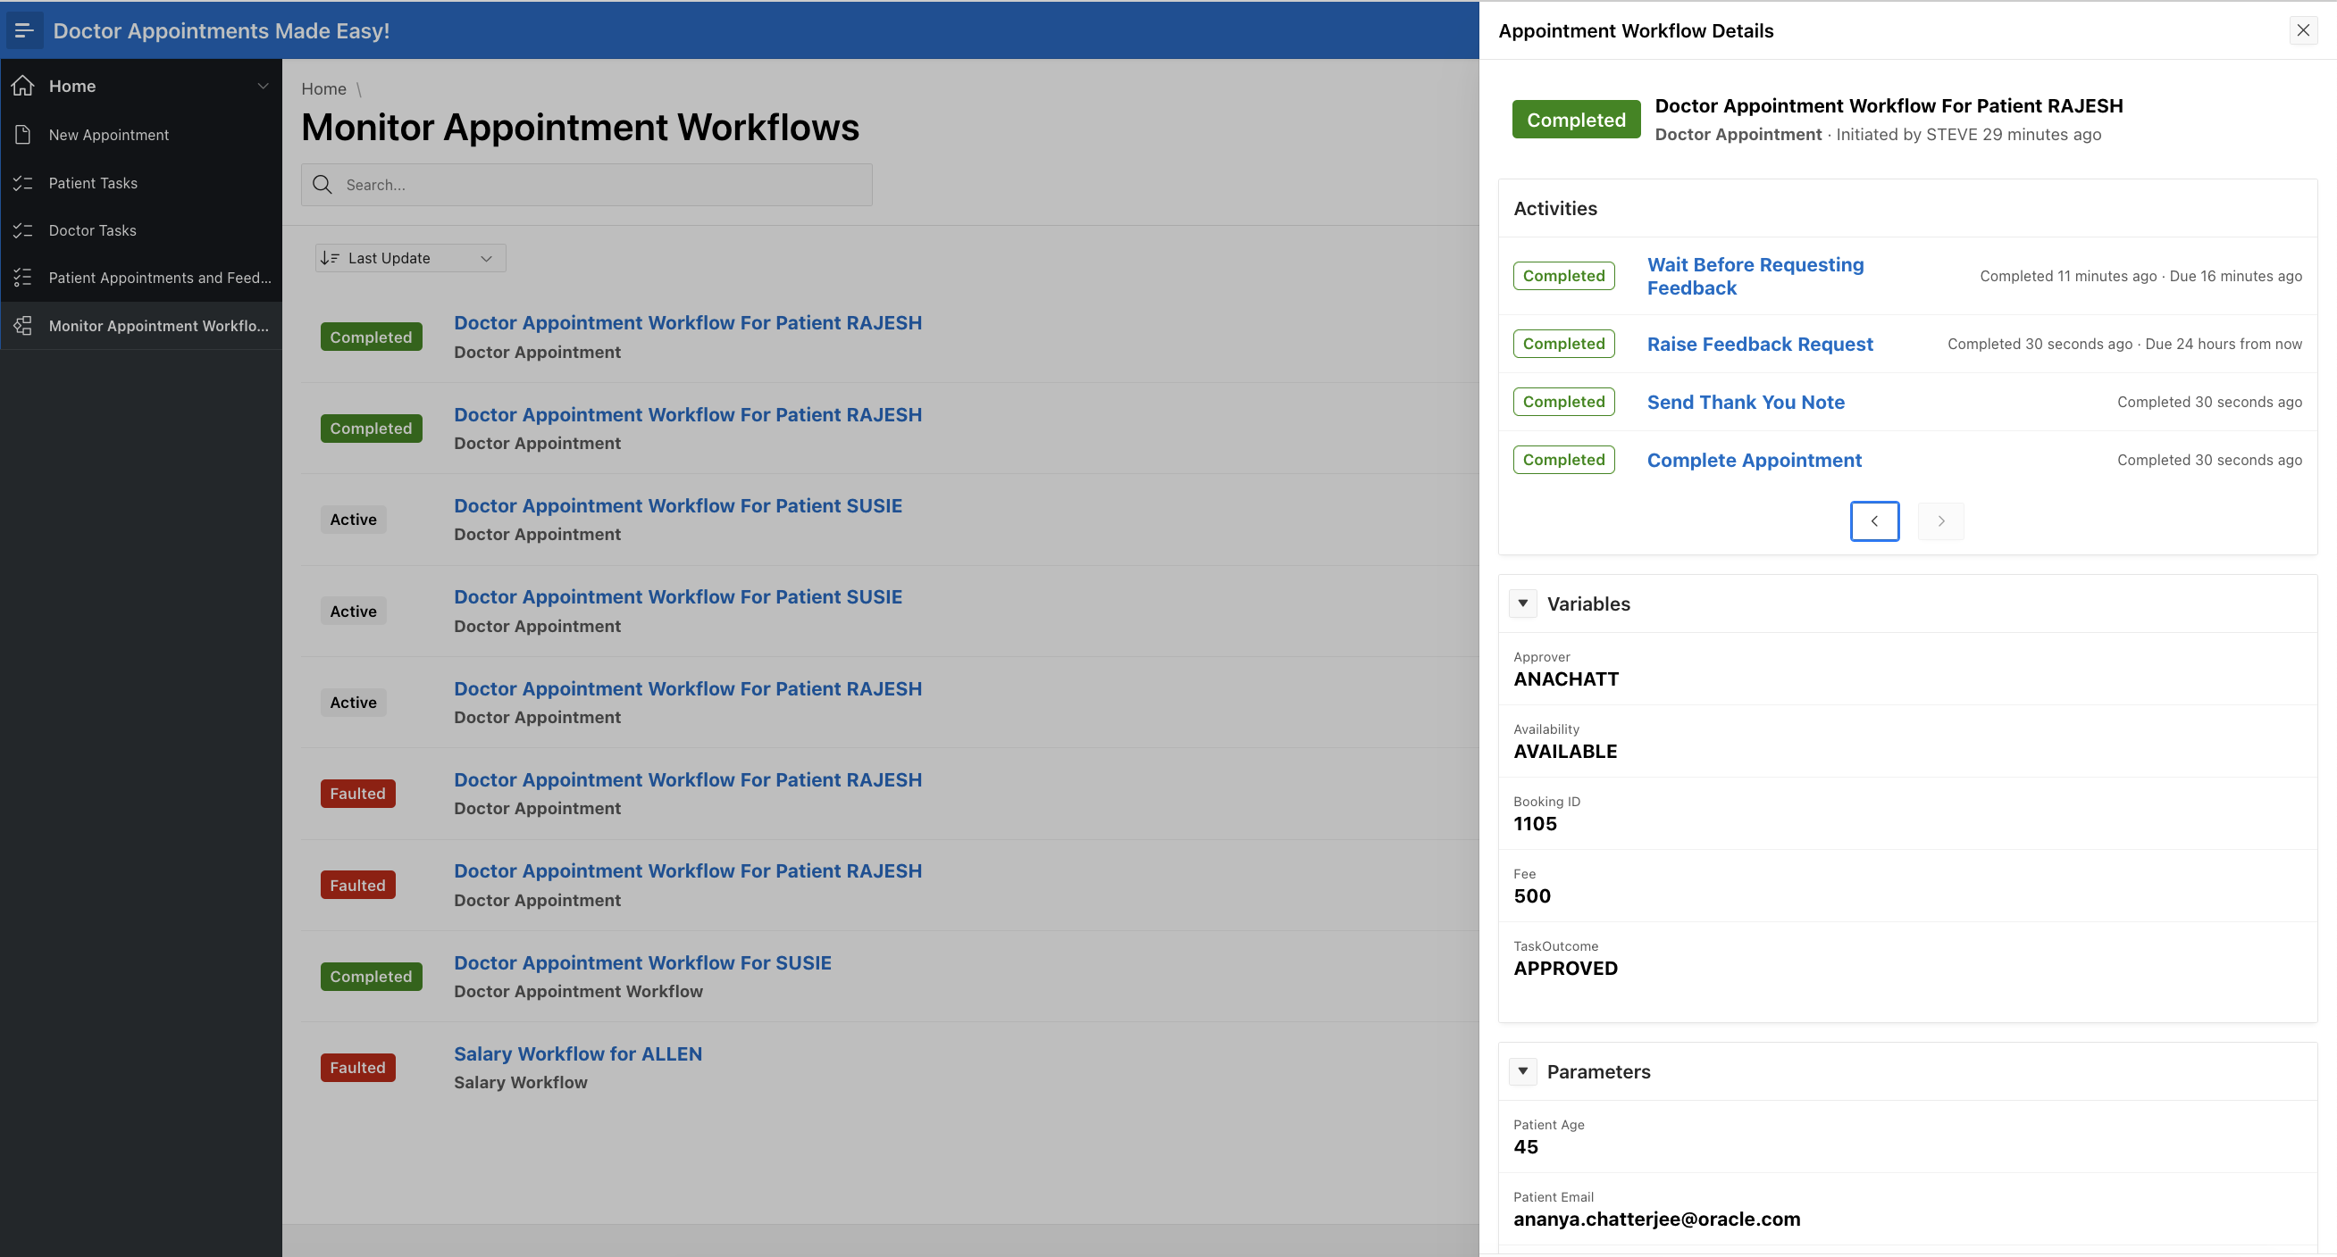Click the Patient Appointments and Feedback icon
This screenshot has width=2337, height=1257.
(x=23, y=278)
